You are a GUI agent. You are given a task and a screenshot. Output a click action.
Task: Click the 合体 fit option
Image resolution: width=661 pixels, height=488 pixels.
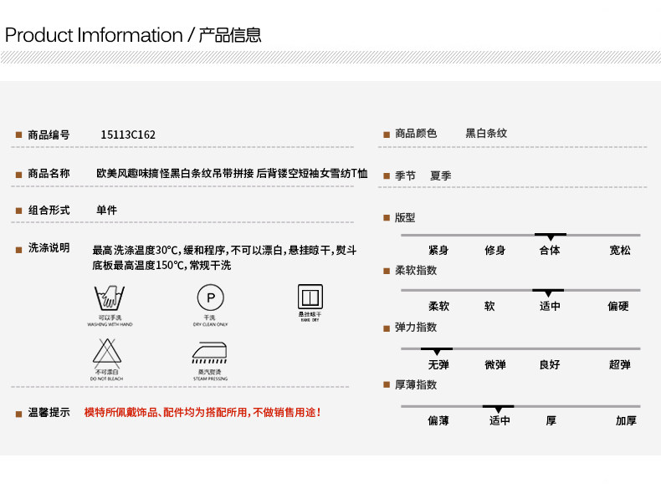click(x=550, y=251)
